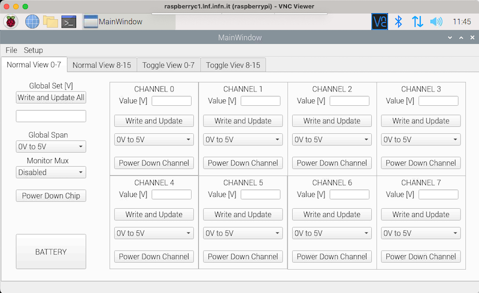Open the Bluetooth tray menu
Viewport: 479px width, 293px height.
click(398, 22)
